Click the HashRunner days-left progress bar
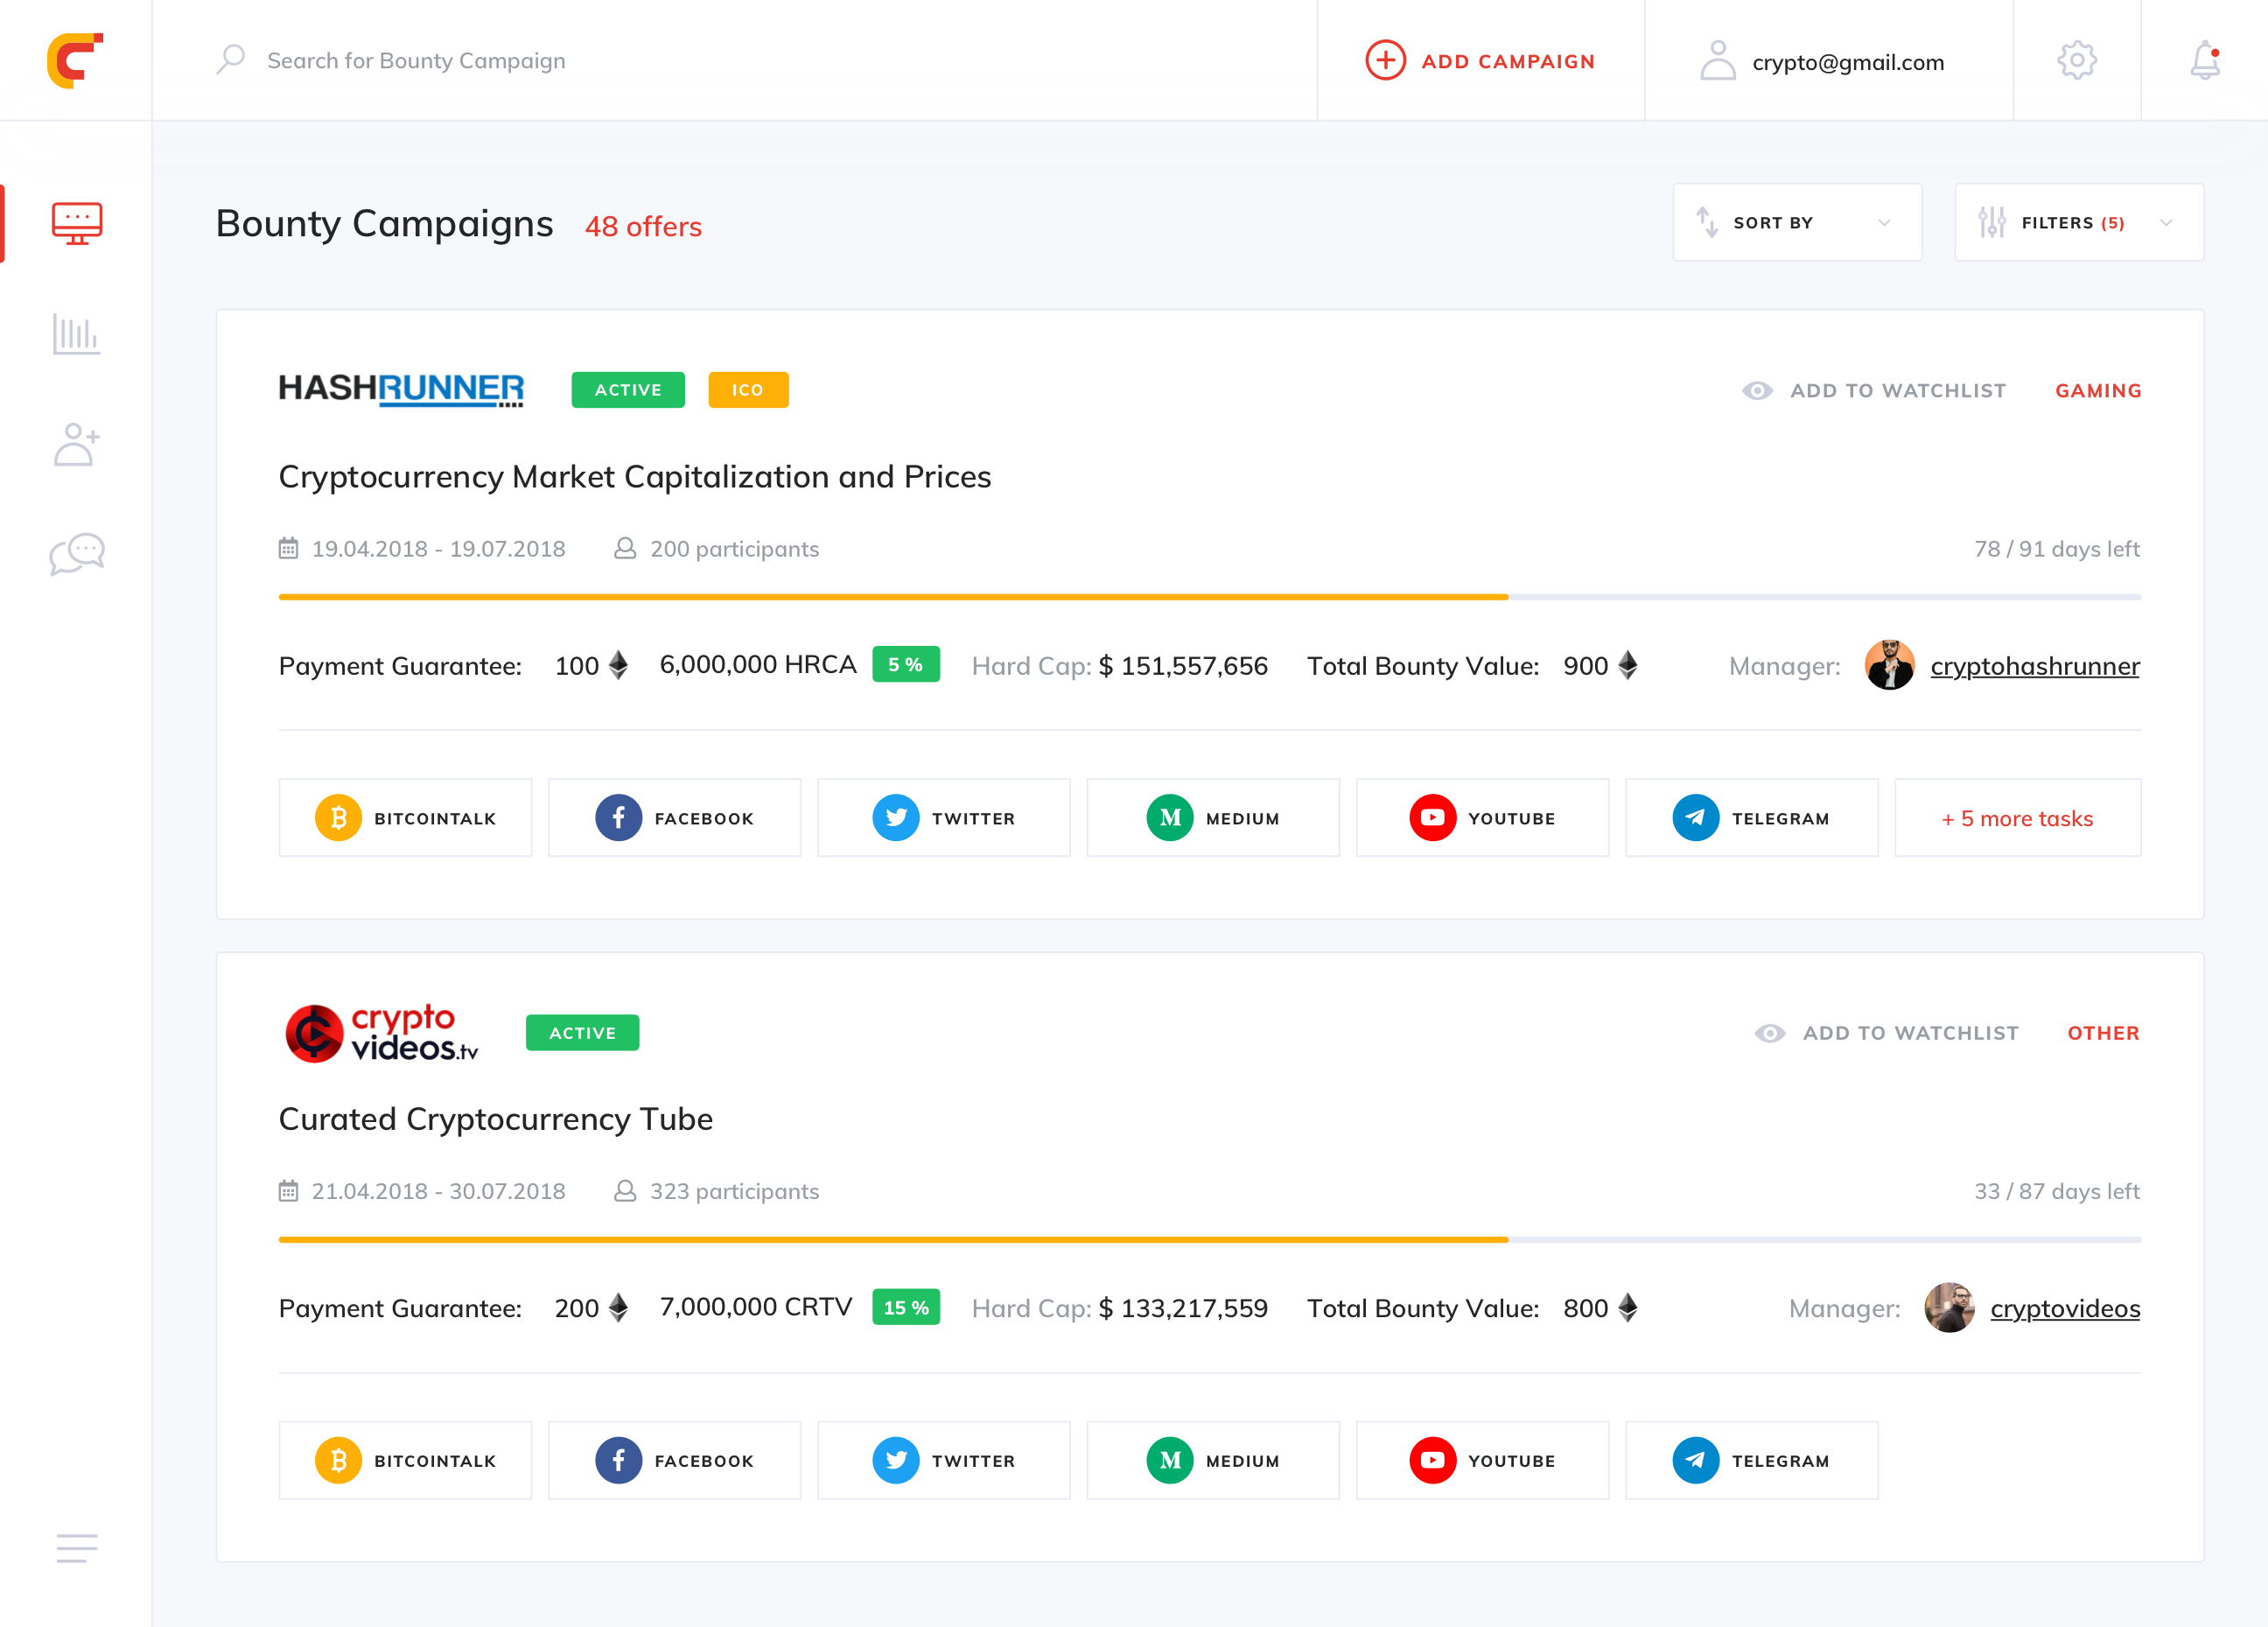 coord(1209,597)
